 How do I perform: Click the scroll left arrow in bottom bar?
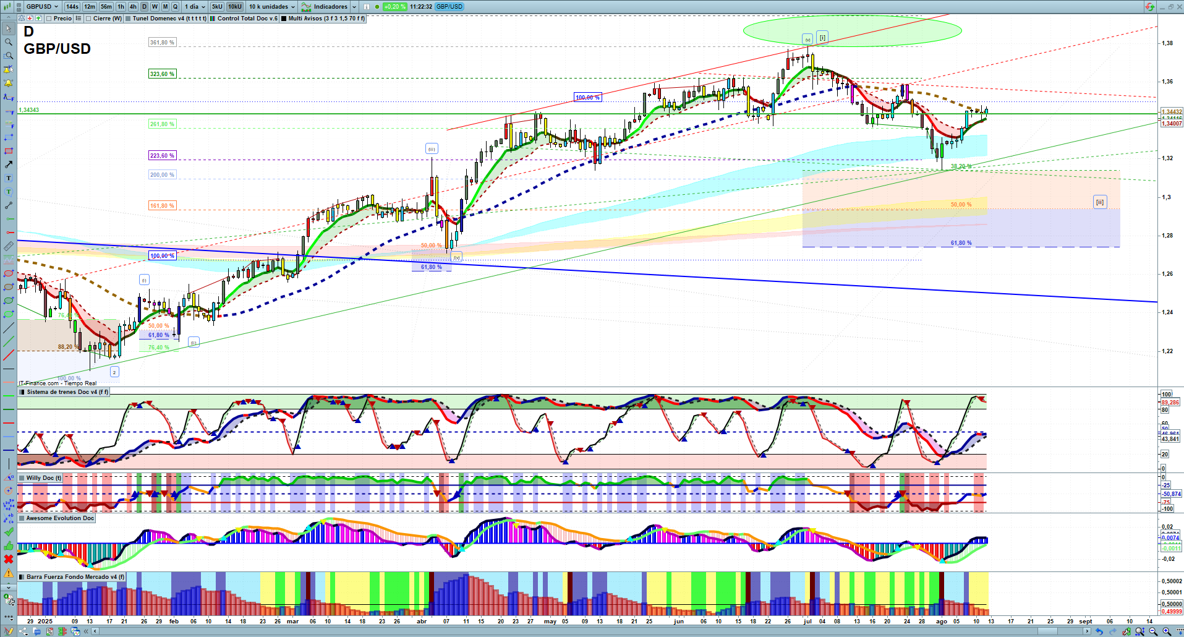(x=95, y=631)
